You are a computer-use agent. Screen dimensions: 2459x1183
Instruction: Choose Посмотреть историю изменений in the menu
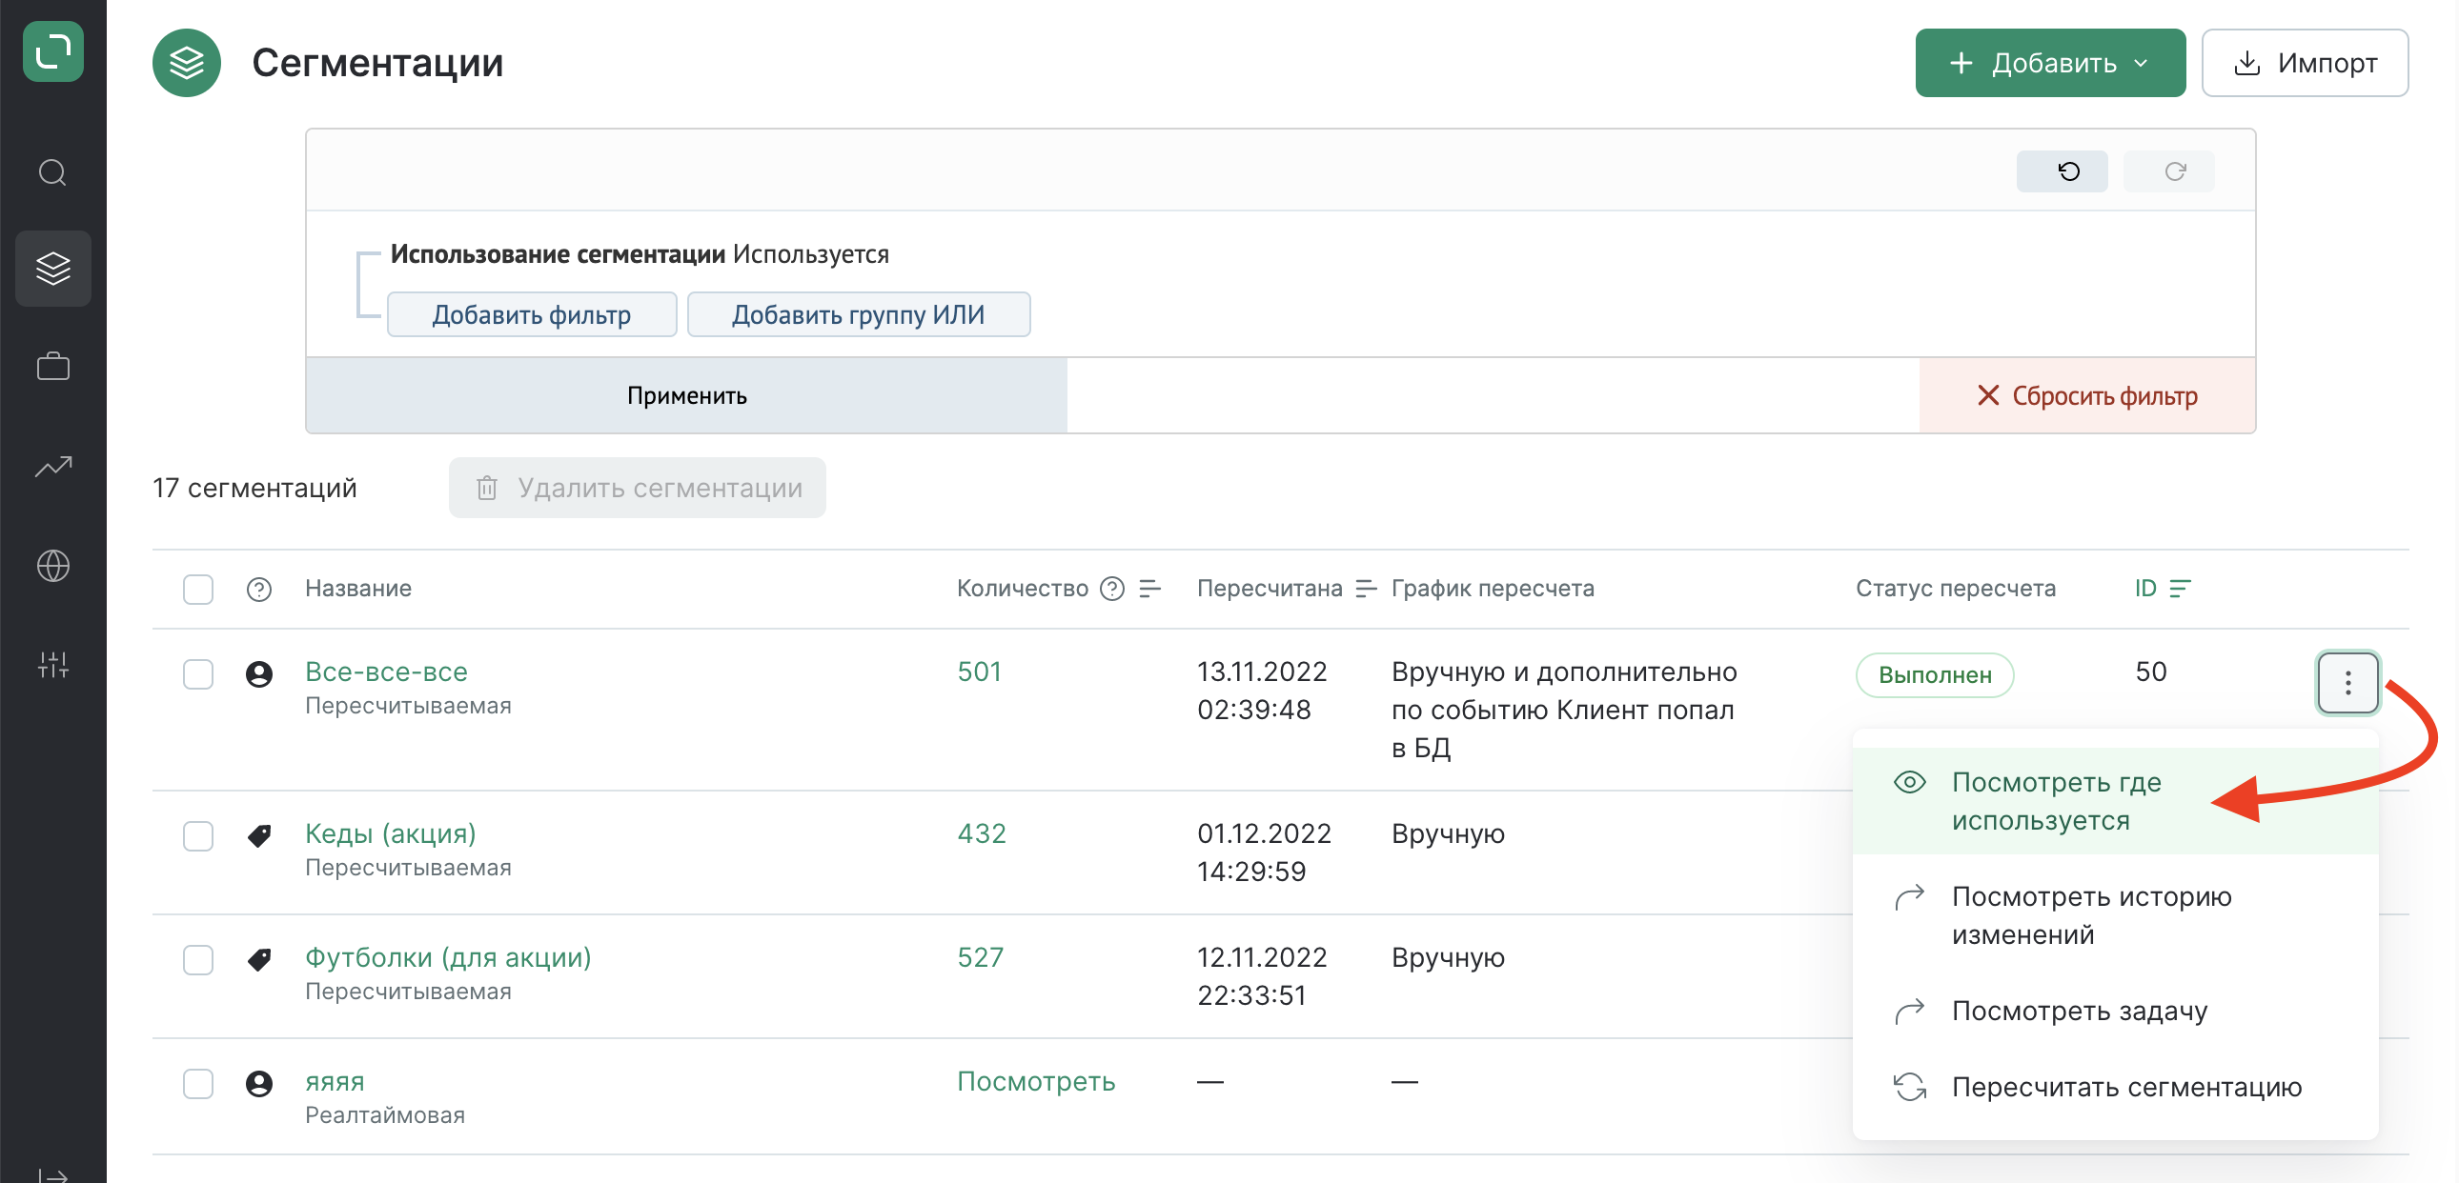pos(2114,916)
